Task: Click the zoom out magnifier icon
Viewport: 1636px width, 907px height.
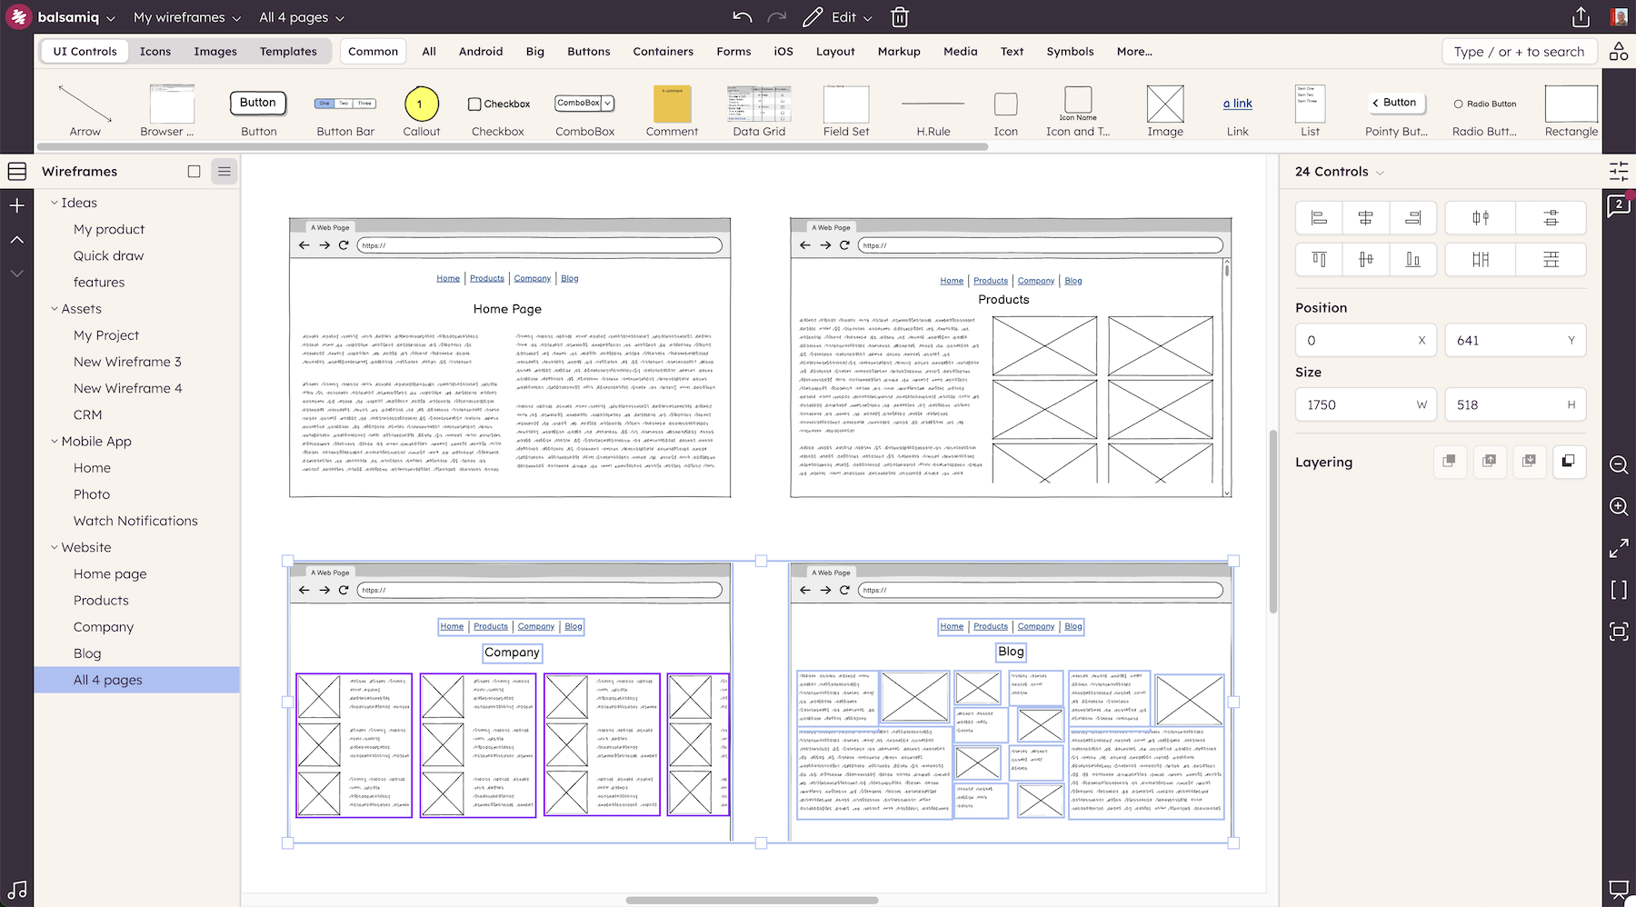Action: pos(1619,465)
